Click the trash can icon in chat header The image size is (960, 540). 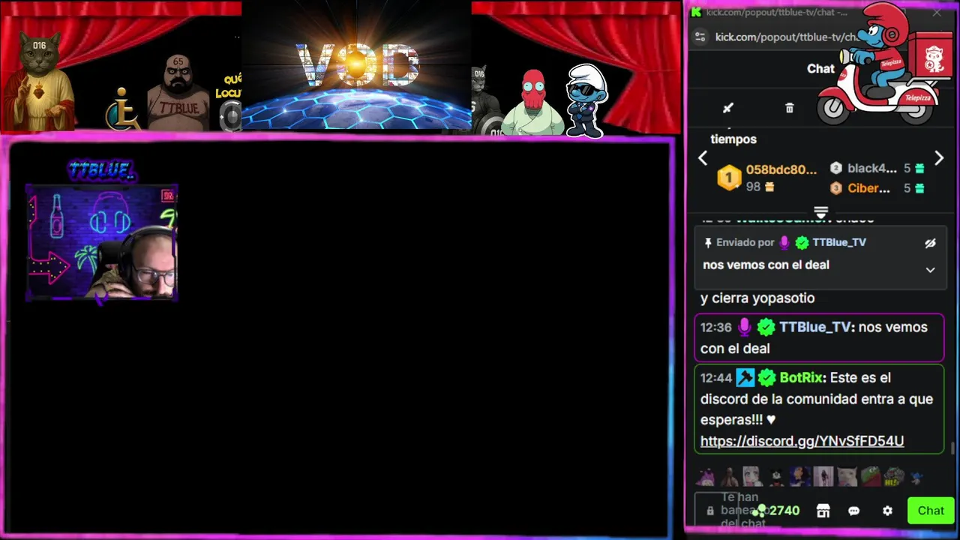click(x=789, y=108)
